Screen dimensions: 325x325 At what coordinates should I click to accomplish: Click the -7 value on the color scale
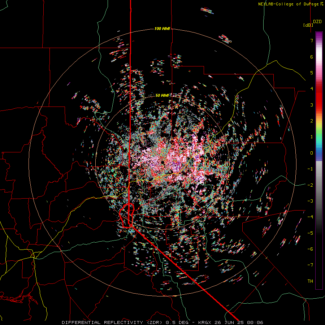point(310,265)
